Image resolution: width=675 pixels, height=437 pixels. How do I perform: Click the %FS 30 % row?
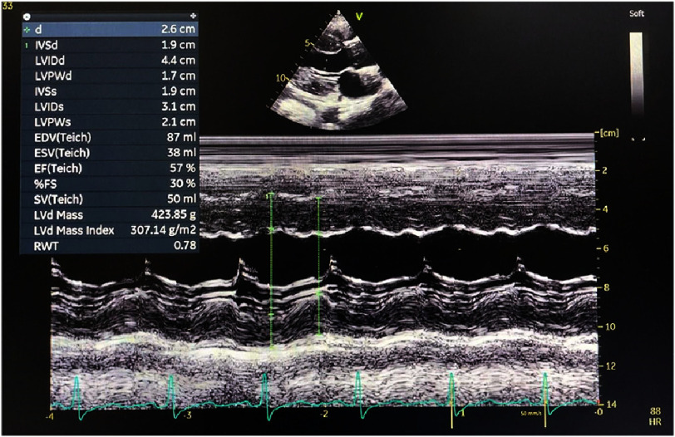(x=111, y=184)
